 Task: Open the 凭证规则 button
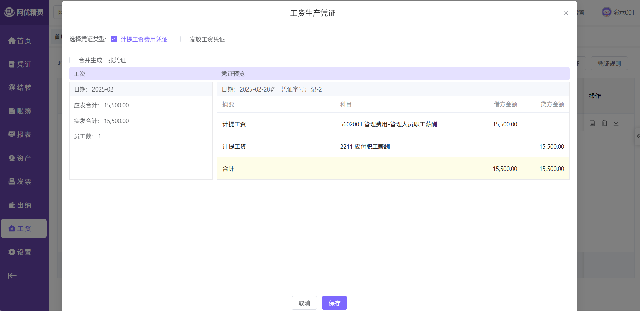pyautogui.click(x=609, y=63)
